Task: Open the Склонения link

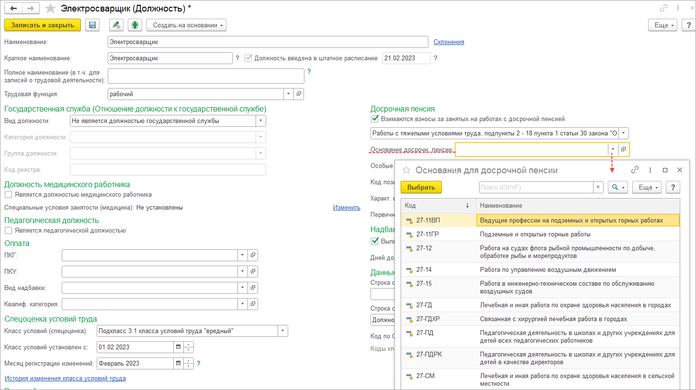Action: click(449, 42)
